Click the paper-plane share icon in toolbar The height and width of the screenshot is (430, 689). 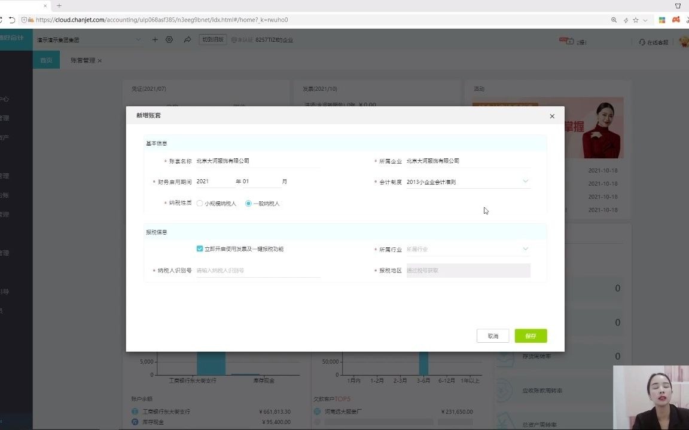187,39
